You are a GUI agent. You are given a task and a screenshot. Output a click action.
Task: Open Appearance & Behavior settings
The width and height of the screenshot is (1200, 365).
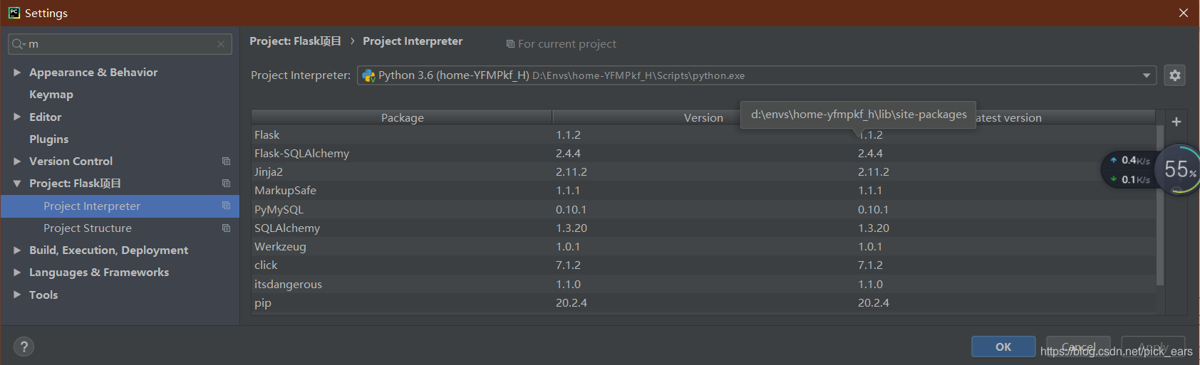click(x=93, y=73)
